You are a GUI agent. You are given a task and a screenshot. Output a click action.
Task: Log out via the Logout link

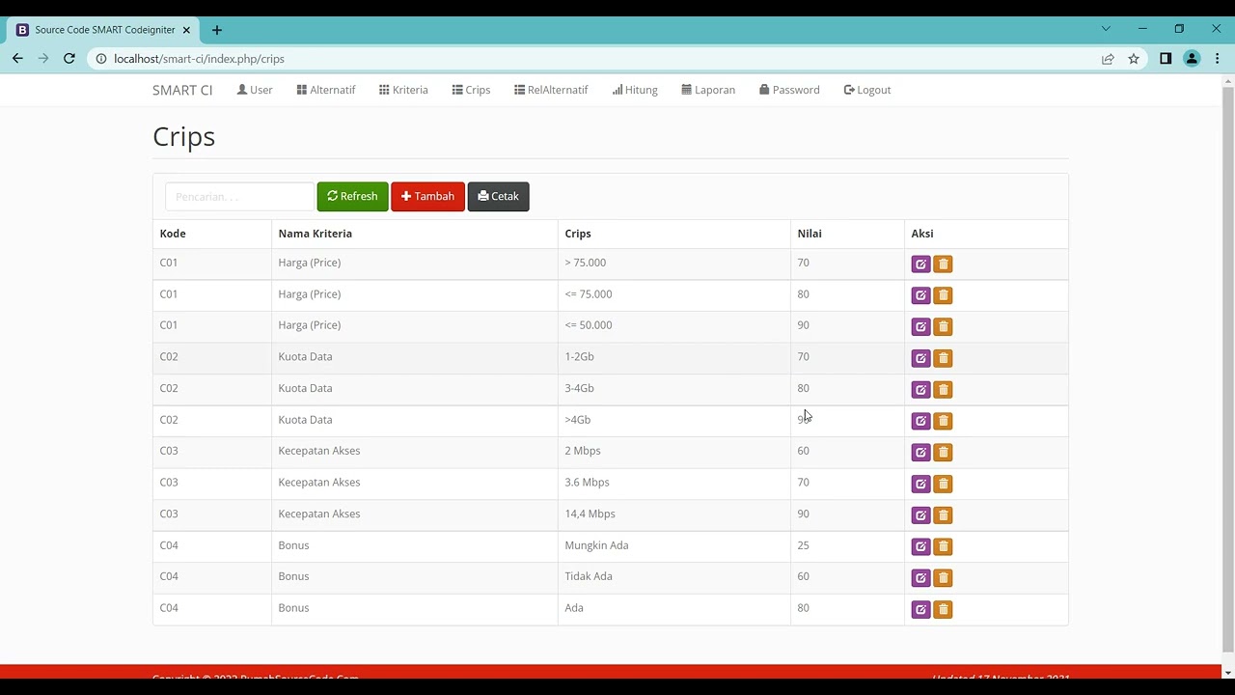(867, 90)
